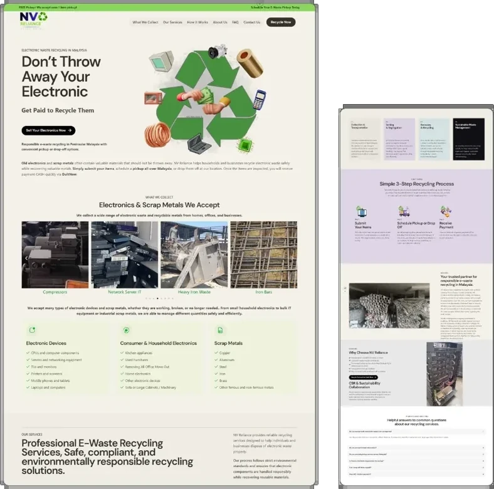Click hands exchanging cash illustration

205,100
